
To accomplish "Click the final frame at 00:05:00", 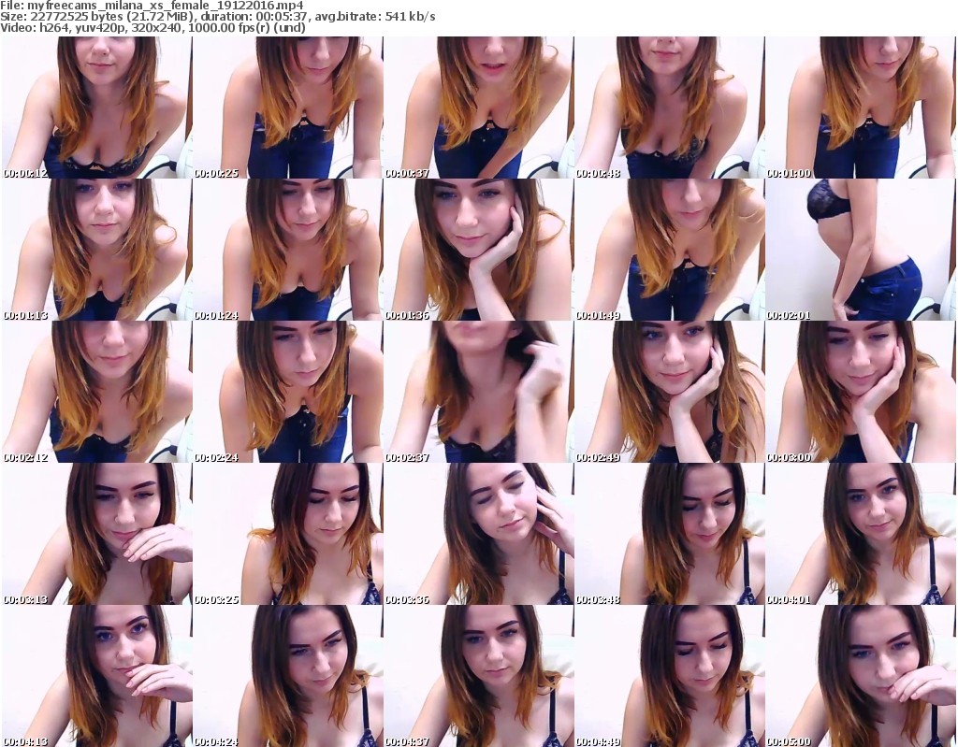I will 860,675.
